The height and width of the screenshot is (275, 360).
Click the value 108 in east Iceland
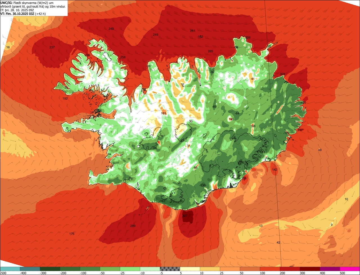(253, 126)
